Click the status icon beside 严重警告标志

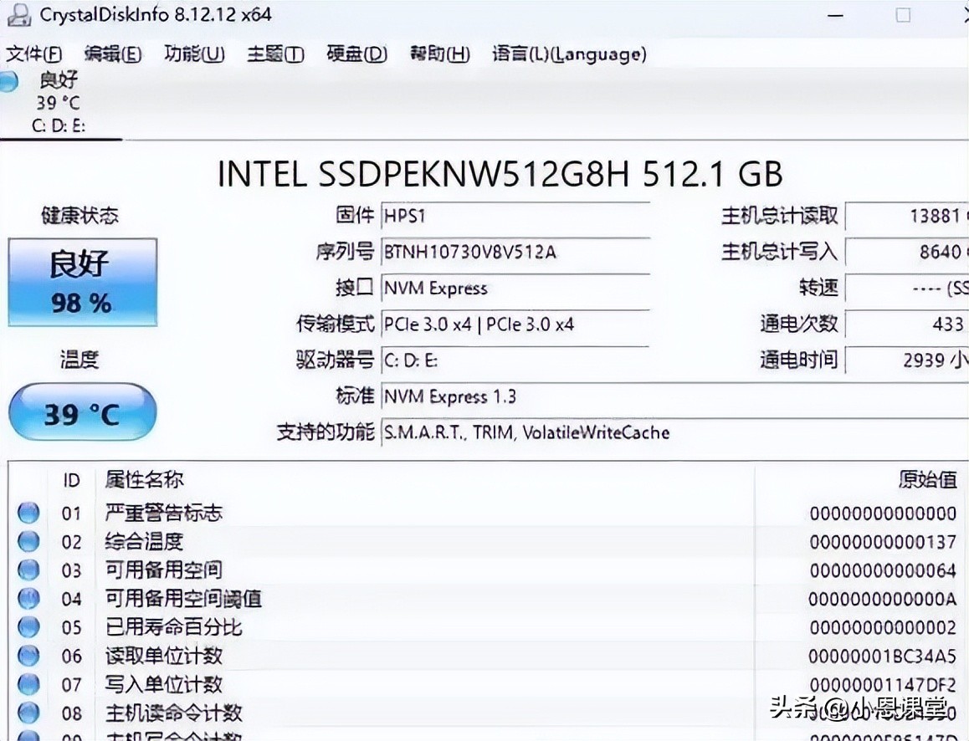coord(28,513)
